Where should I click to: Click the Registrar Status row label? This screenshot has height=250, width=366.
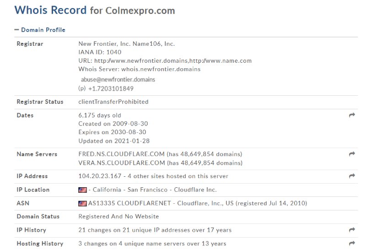pyautogui.click(x=40, y=102)
